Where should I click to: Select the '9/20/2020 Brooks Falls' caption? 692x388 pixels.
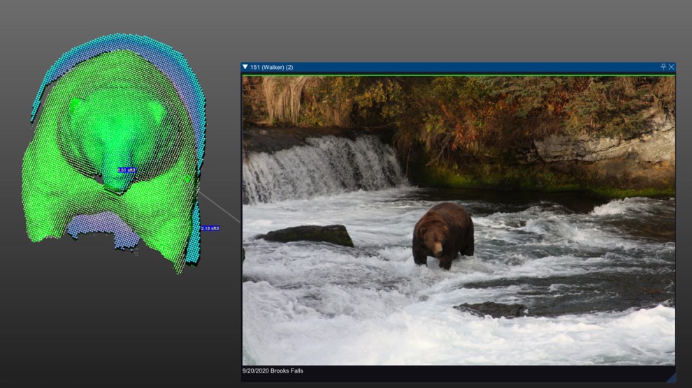pyautogui.click(x=273, y=371)
